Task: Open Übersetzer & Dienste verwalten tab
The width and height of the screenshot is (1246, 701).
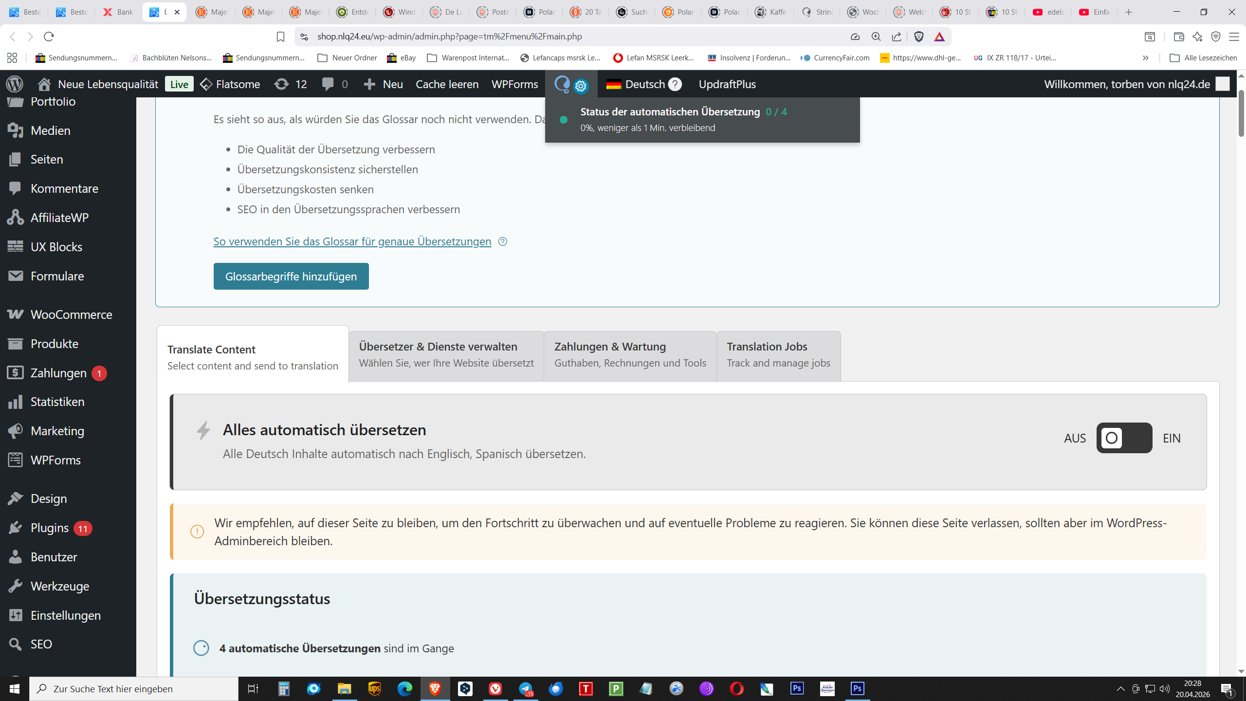Action: 446,354
